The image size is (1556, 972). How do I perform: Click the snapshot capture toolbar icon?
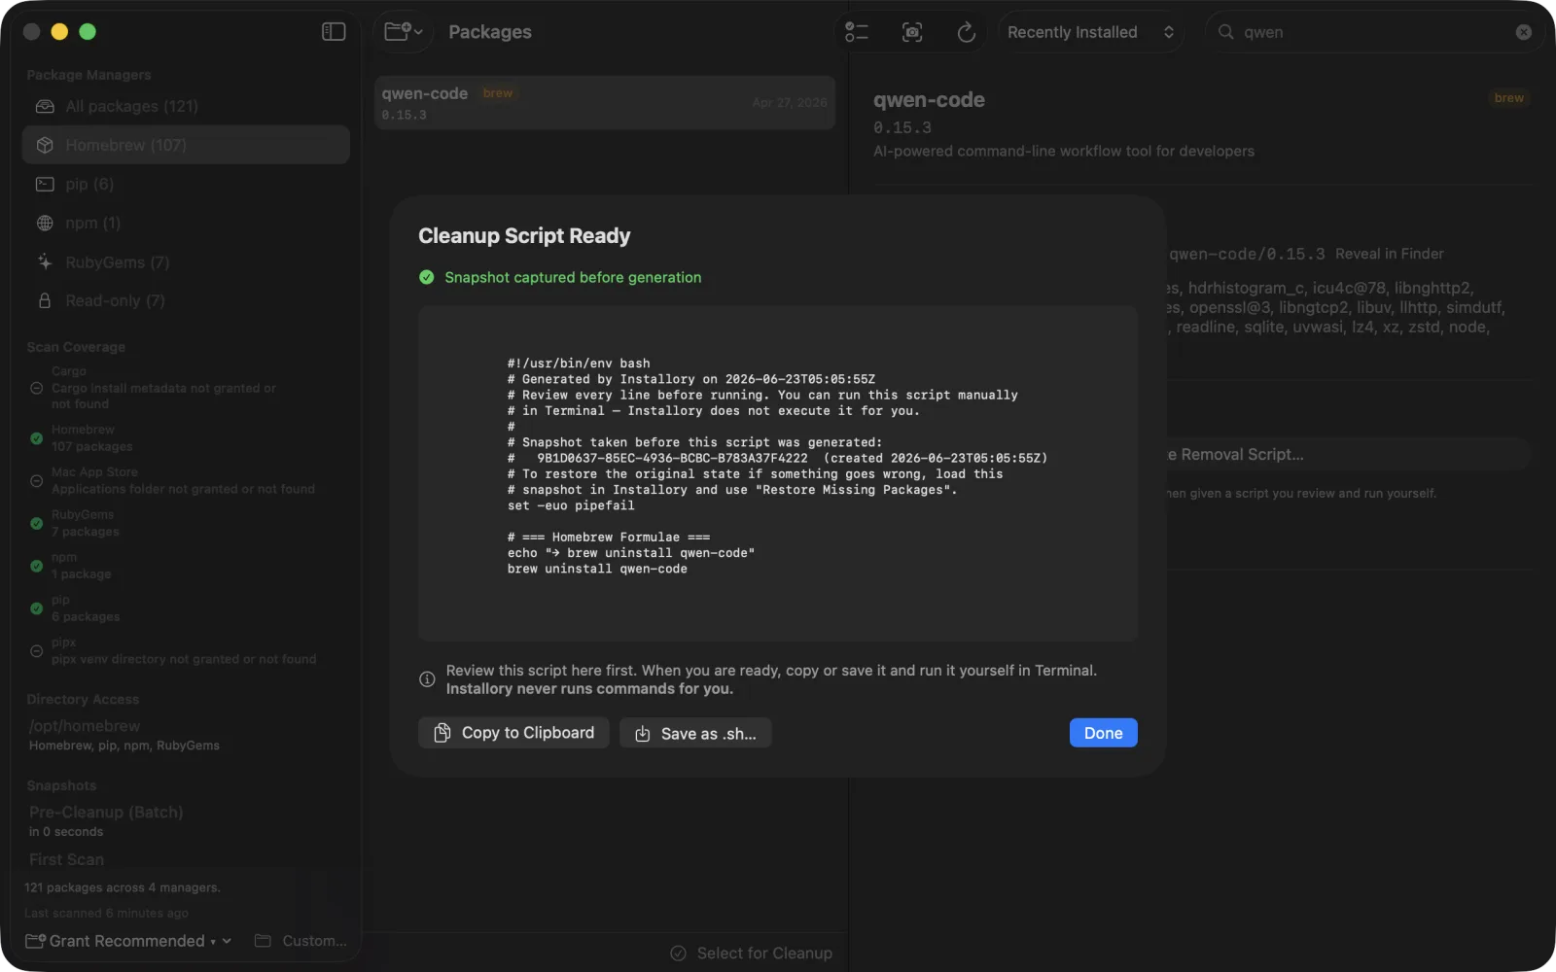912,32
